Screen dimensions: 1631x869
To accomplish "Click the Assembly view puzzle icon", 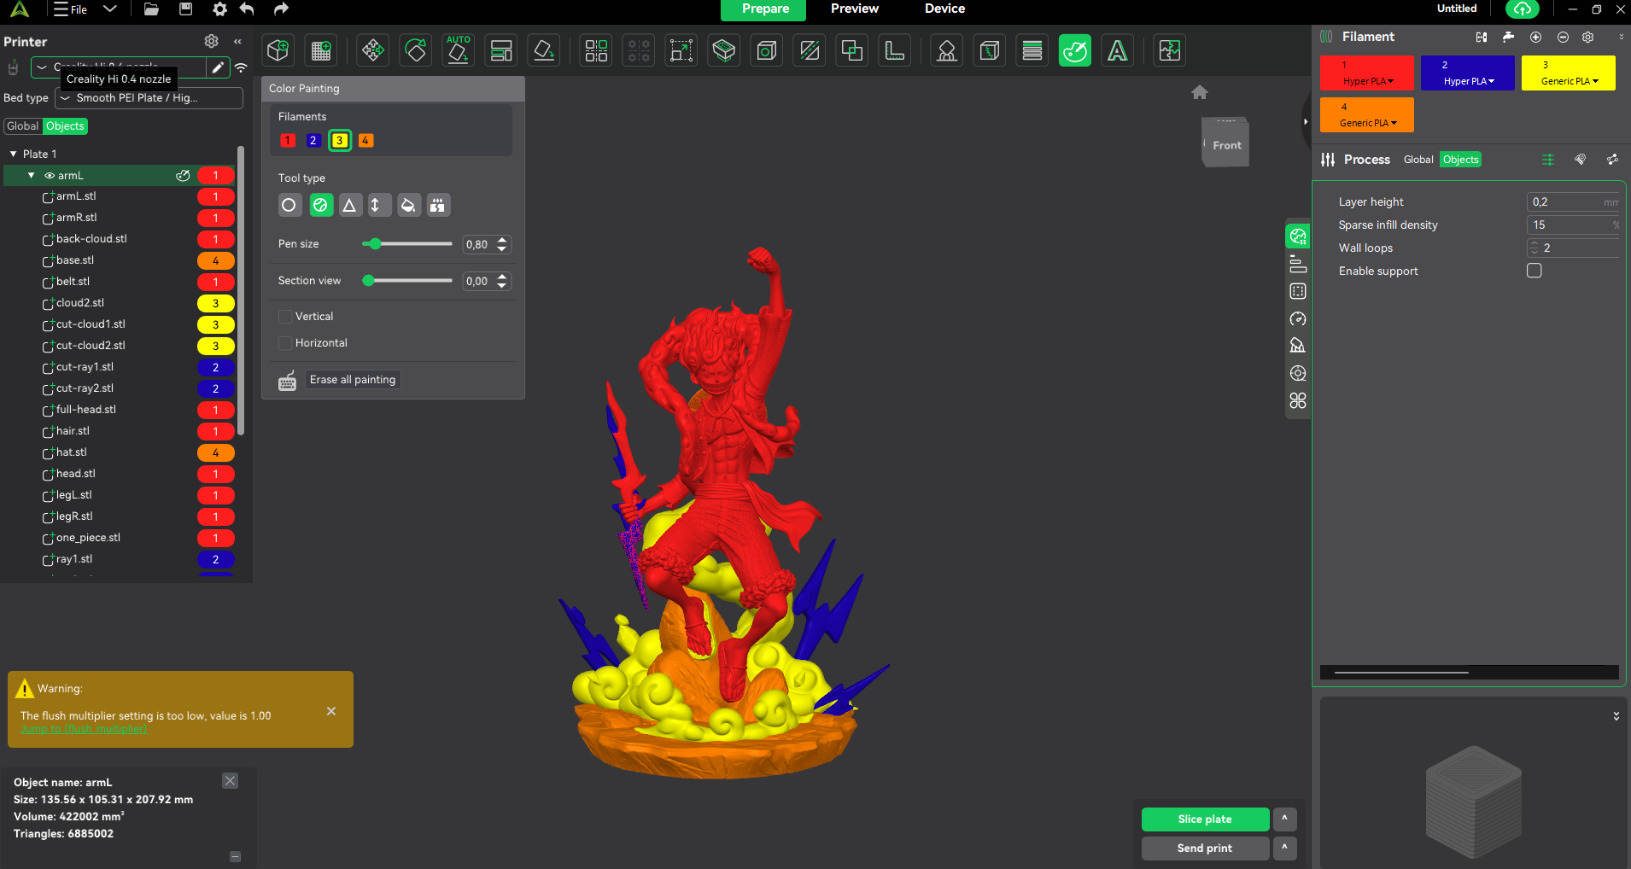I will coord(1170,50).
